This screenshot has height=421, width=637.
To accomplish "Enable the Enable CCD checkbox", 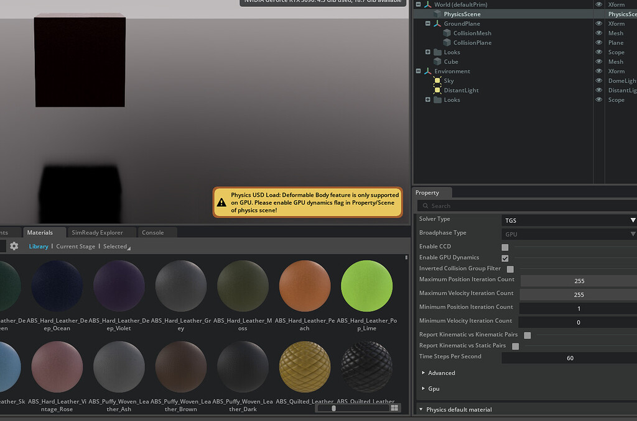I will (505, 247).
